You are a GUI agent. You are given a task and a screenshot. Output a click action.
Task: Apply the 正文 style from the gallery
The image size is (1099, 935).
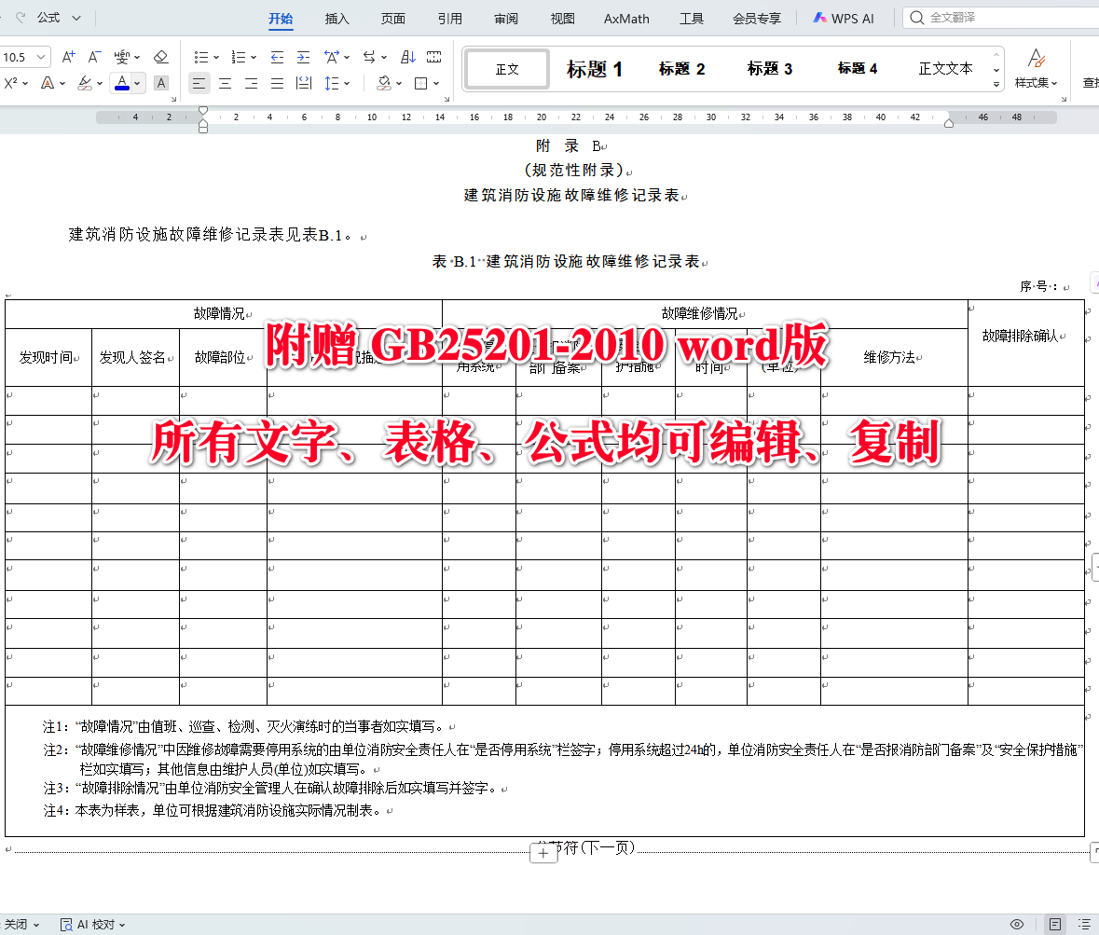(506, 68)
